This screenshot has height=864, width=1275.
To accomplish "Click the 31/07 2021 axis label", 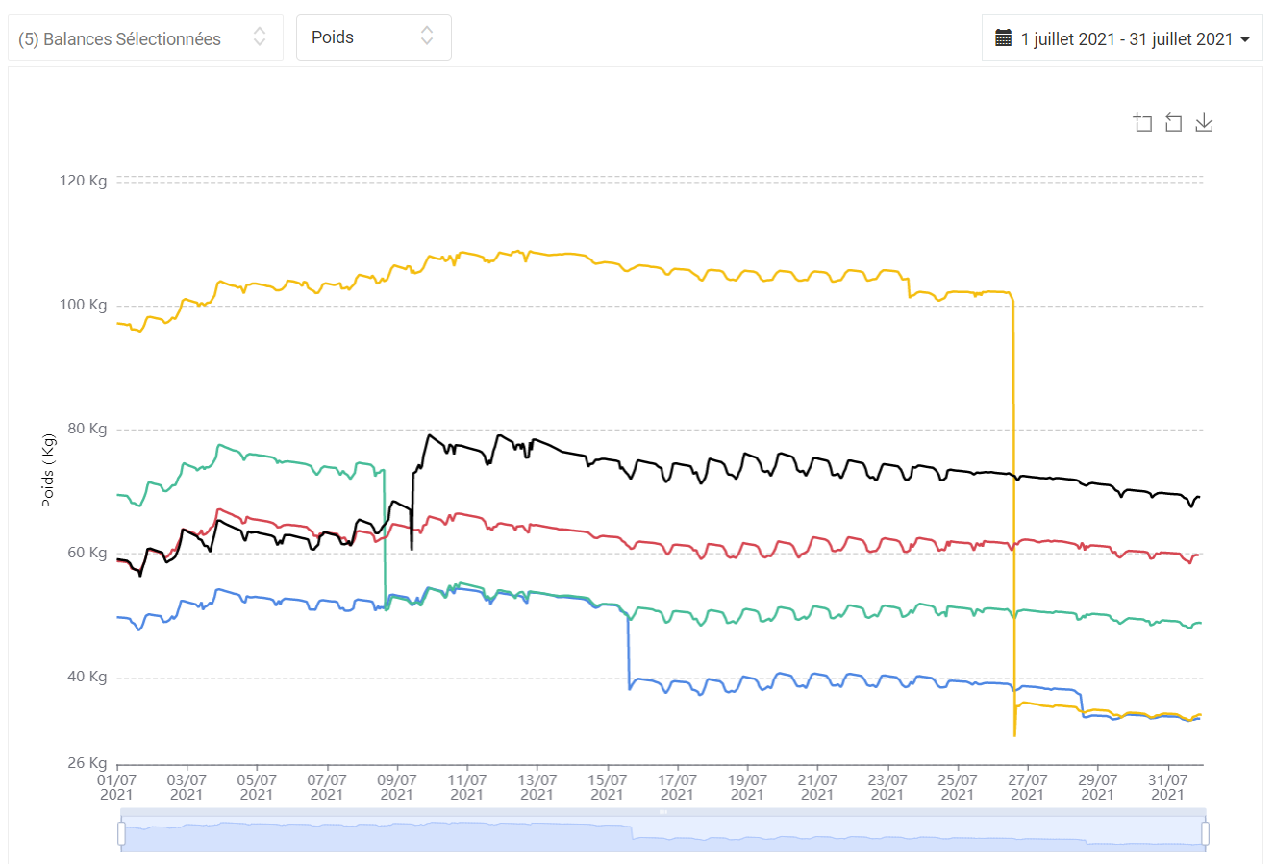I will pyautogui.click(x=1167, y=787).
